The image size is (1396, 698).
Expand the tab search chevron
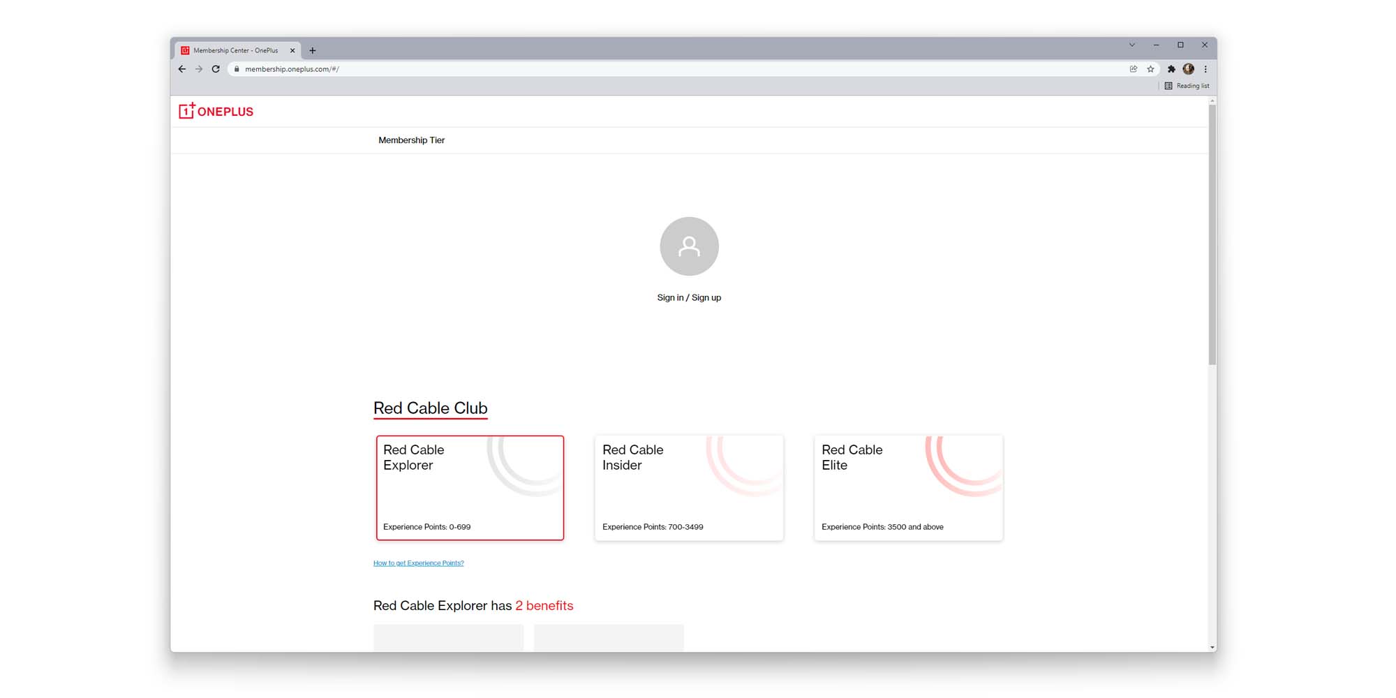(1132, 45)
